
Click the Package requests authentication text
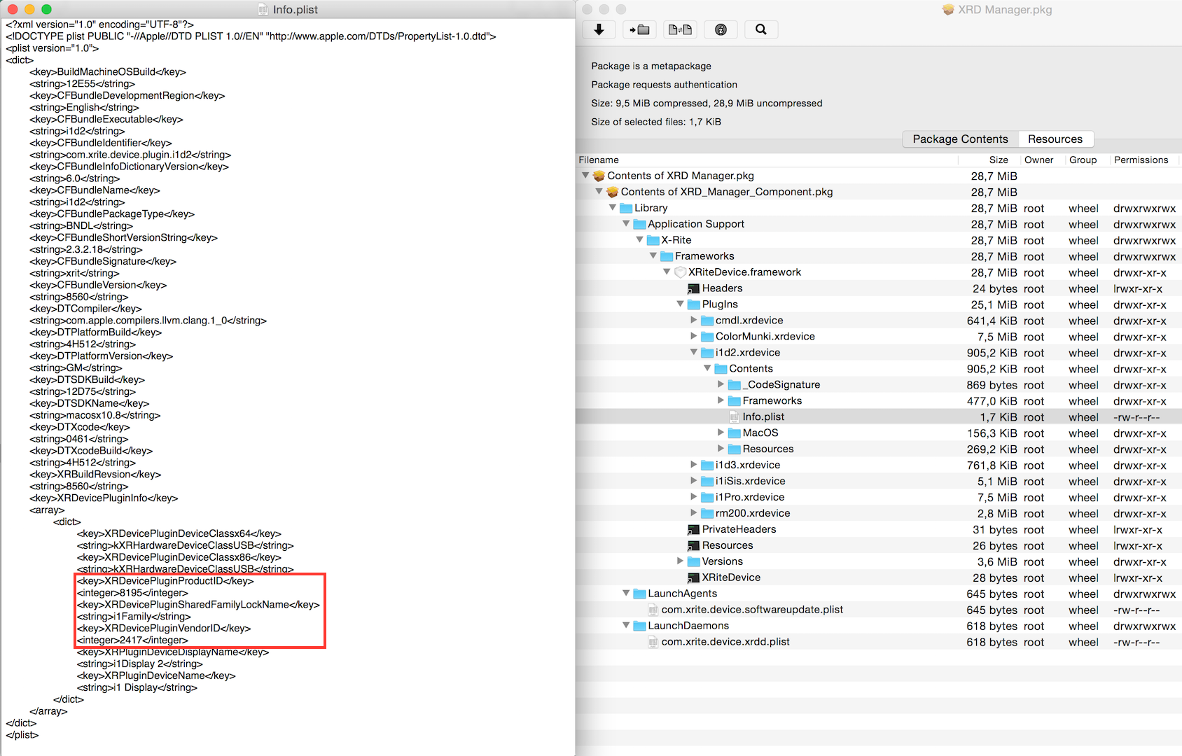pyautogui.click(x=664, y=85)
